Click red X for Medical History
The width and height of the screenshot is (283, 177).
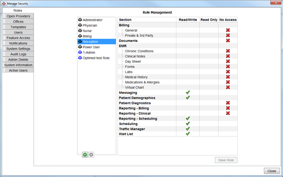tap(228, 77)
